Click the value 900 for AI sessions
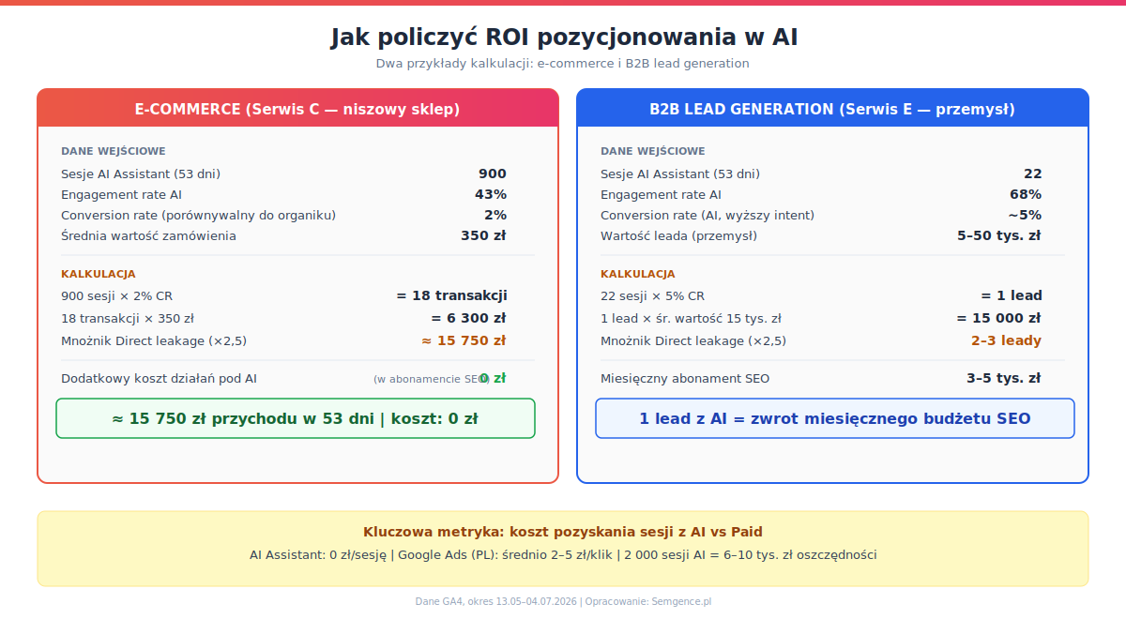1126x619 pixels. click(x=493, y=174)
